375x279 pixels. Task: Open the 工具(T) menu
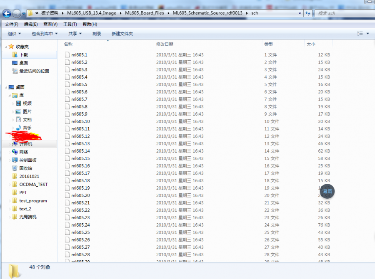tap(70, 25)
